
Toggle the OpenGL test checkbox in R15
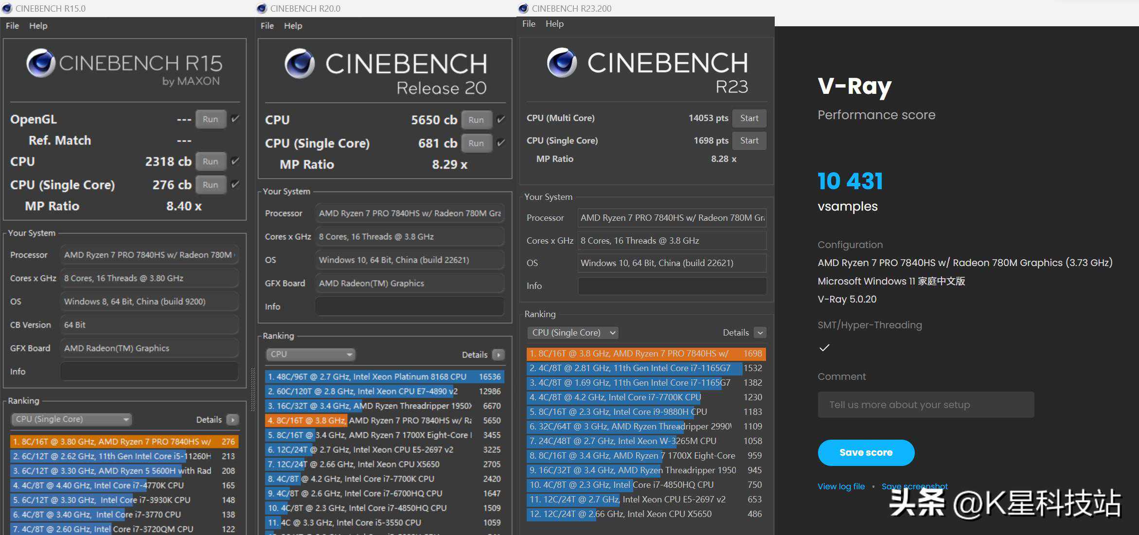tap(235, 119)
